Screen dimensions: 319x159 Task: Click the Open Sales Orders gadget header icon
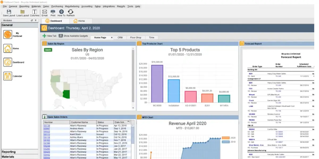(x=45, y=117)
